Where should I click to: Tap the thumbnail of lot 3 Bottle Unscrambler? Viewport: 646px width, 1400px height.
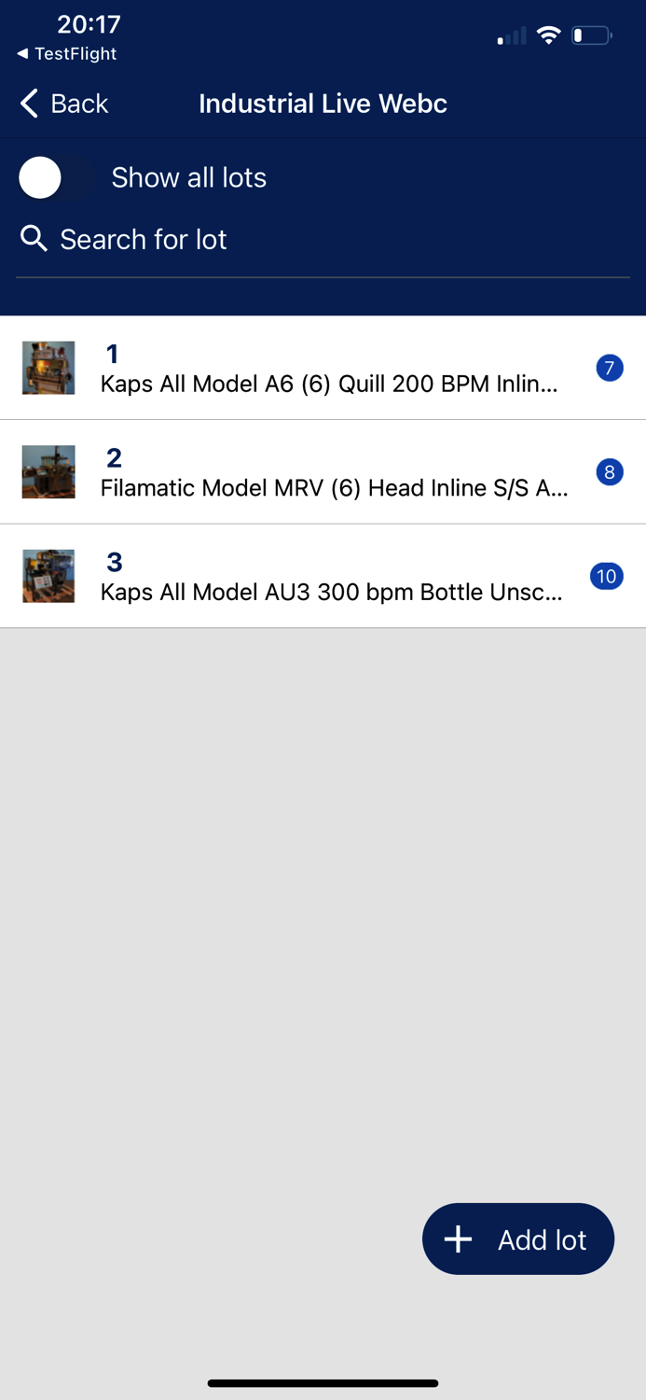pyautogui.click(x=48, y=576)
